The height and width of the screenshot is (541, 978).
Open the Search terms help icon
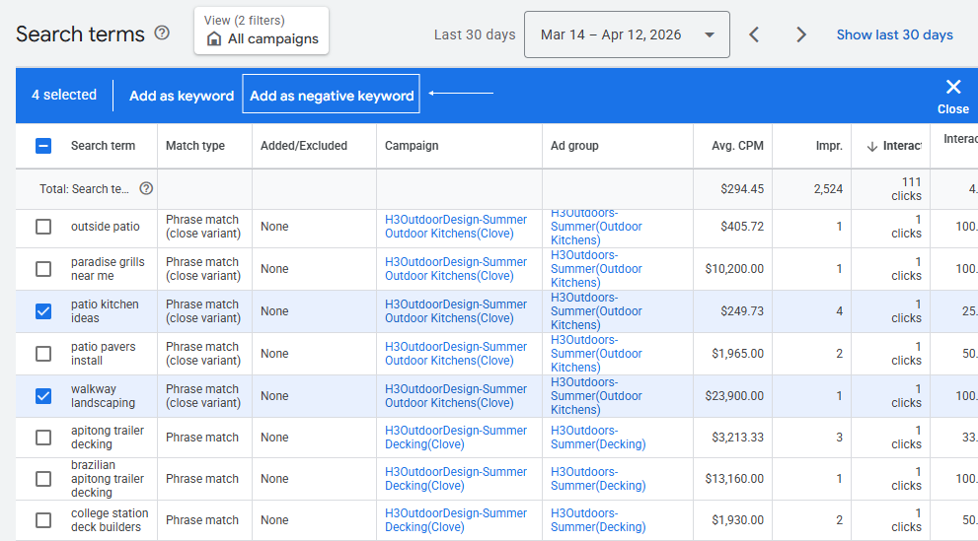(162, 33)
